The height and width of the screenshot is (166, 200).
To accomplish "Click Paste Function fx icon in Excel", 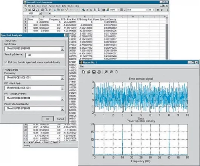I will coord(91,10).
